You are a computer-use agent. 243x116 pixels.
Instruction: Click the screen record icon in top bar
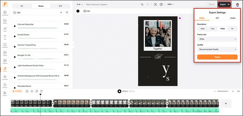[155, 4]
